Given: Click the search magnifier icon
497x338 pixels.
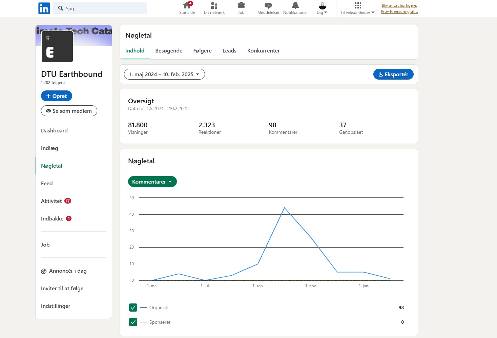Looking at the screenshot, I should point(61,8).
